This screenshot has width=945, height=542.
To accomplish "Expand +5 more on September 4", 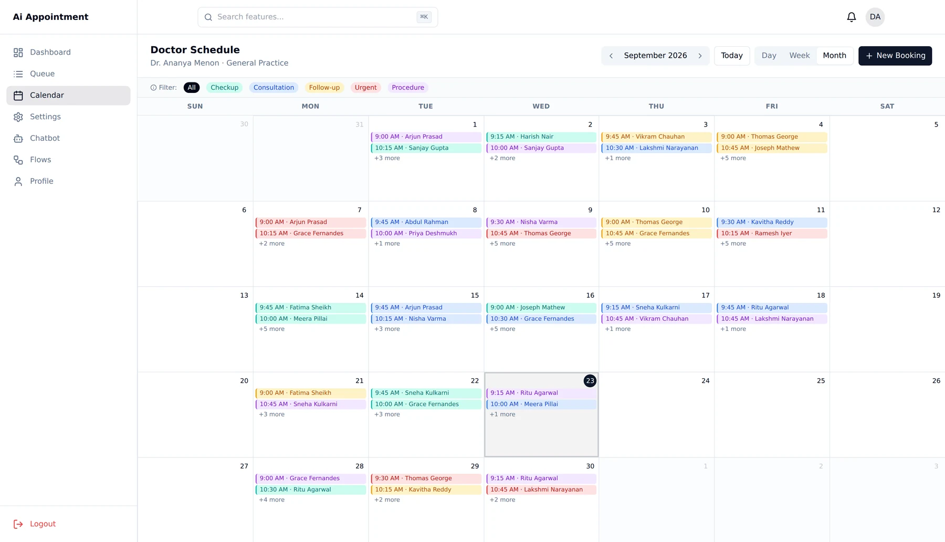I will (x=733, y=158).
